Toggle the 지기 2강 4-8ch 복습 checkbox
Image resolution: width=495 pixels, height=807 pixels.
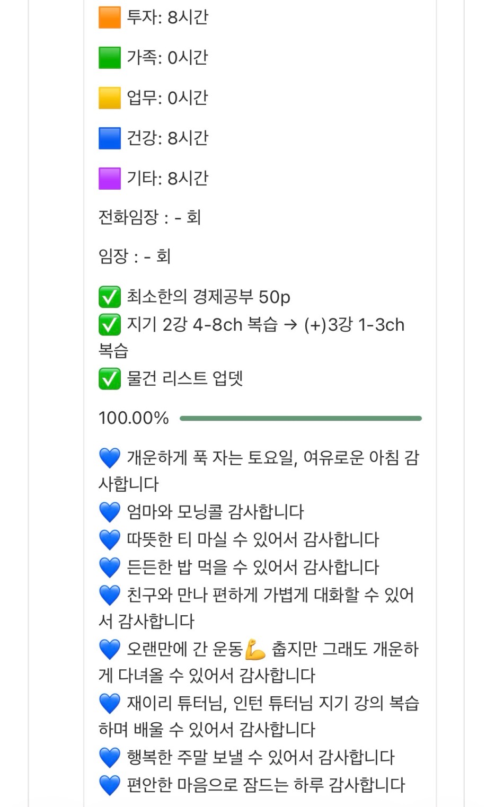point(110,325)
